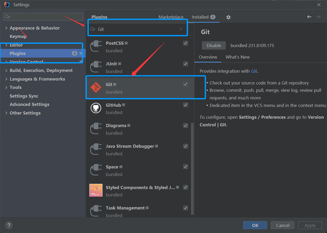Click the Space plugin icon

point(96,170)
